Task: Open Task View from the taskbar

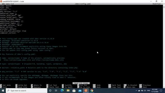Action: (56, 91)
